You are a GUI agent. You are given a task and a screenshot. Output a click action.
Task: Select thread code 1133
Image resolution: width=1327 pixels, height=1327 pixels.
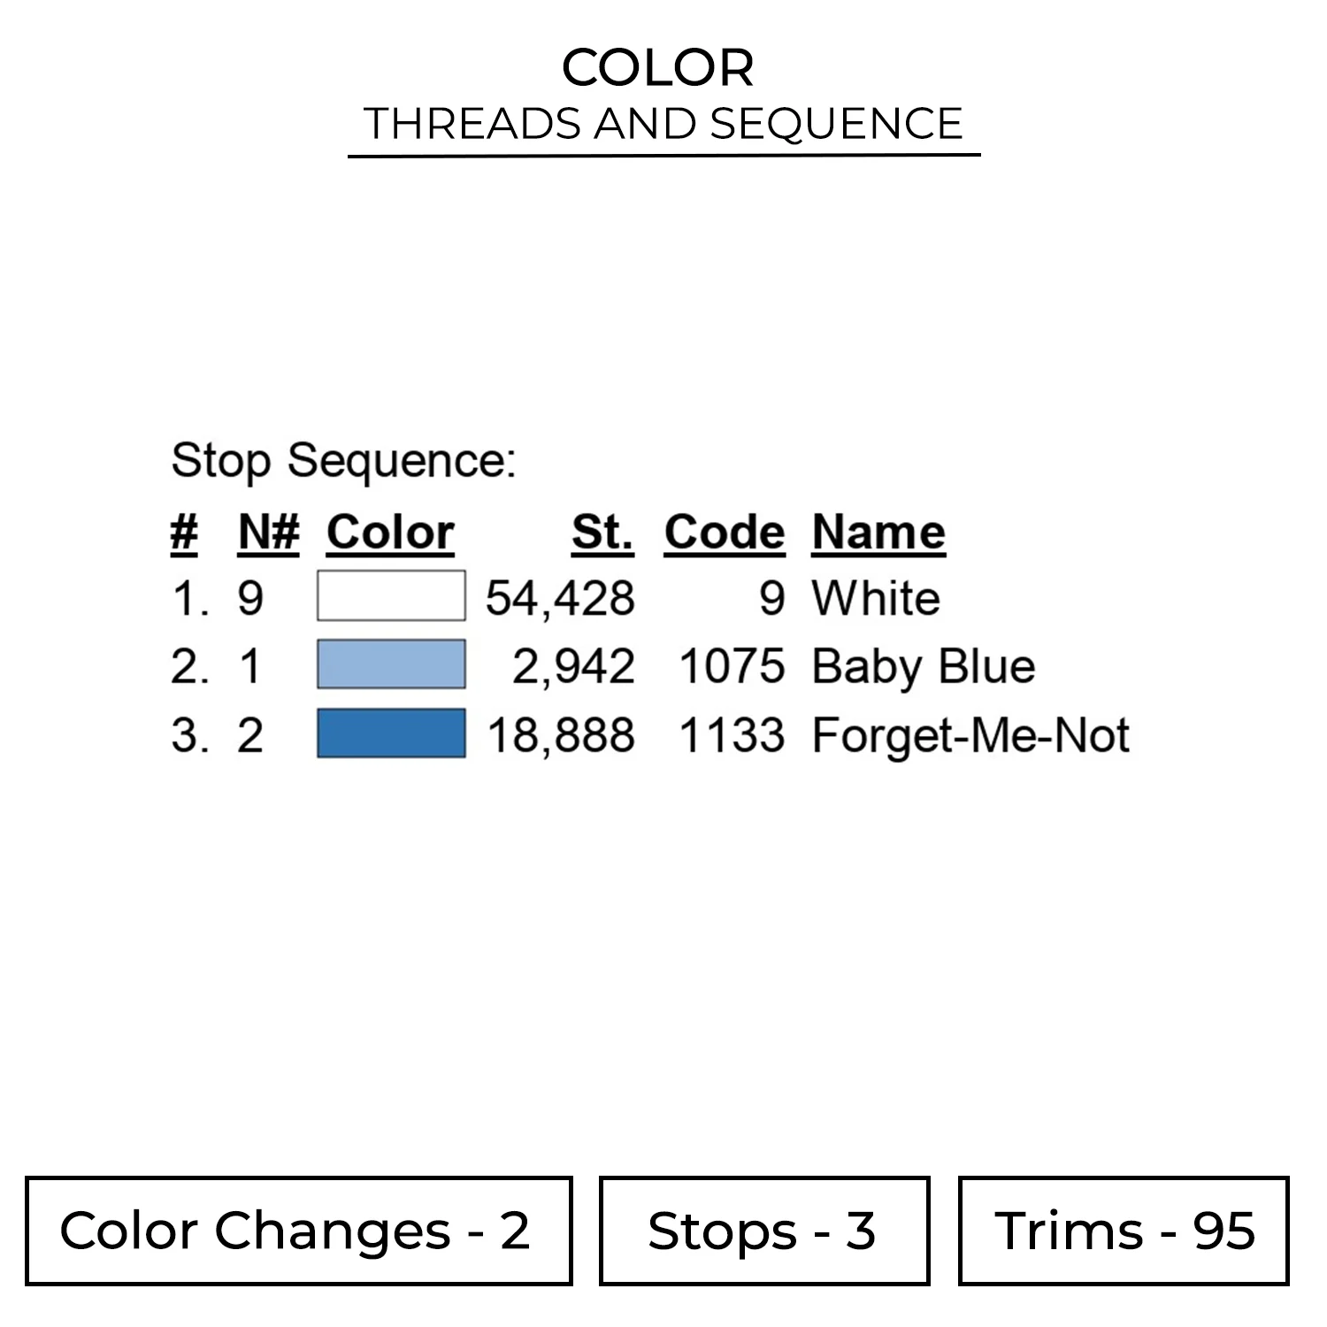click(x=732, y=735)
